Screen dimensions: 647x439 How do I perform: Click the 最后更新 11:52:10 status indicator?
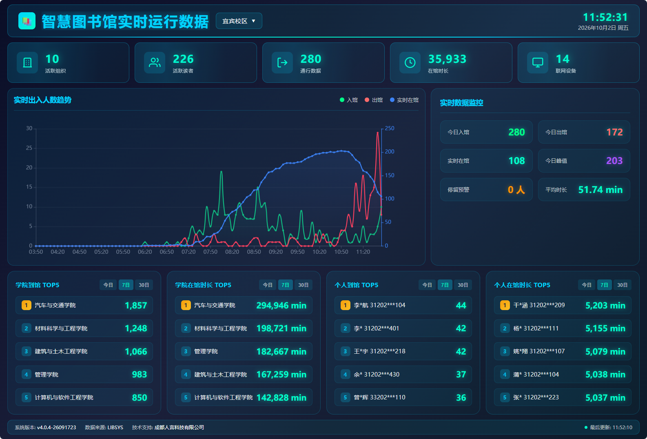click(x=608, y=428)
